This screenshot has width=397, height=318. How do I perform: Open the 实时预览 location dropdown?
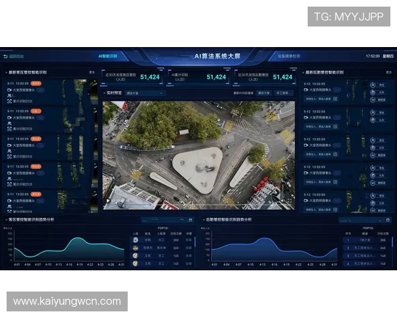click(x=145, y=93)
